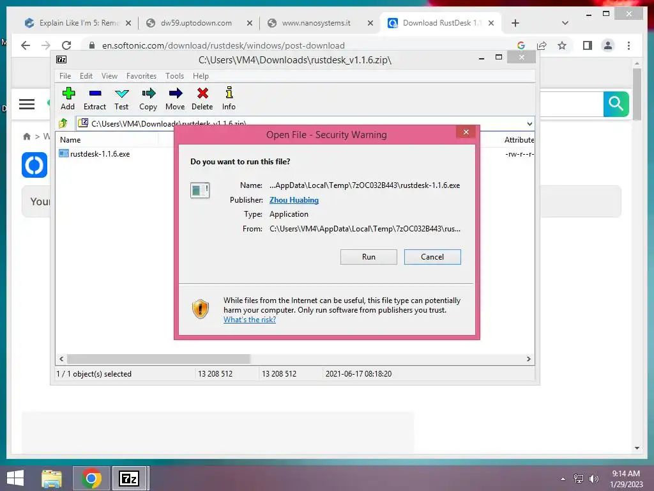The width and height of the screenshot is (654, 491).
Task: Click the warning shield icon in the dialog
Action: (200, 309)
